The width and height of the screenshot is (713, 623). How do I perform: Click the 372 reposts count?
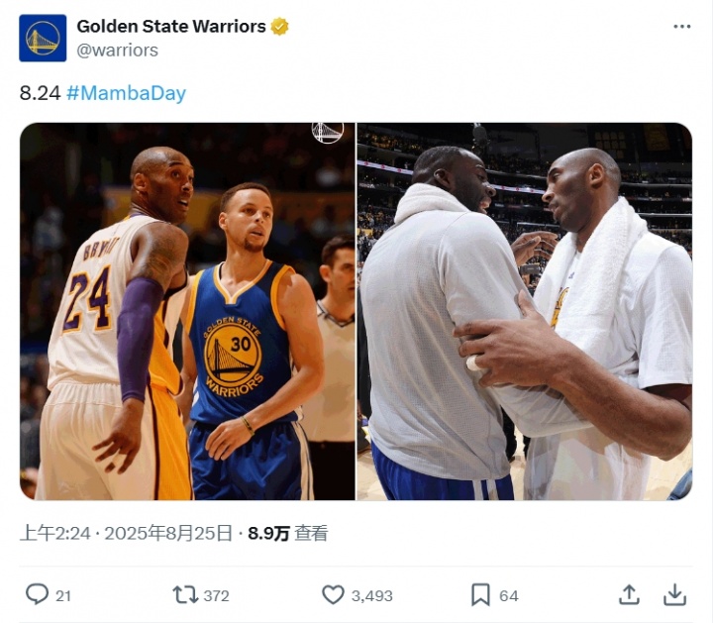[216, 595]
